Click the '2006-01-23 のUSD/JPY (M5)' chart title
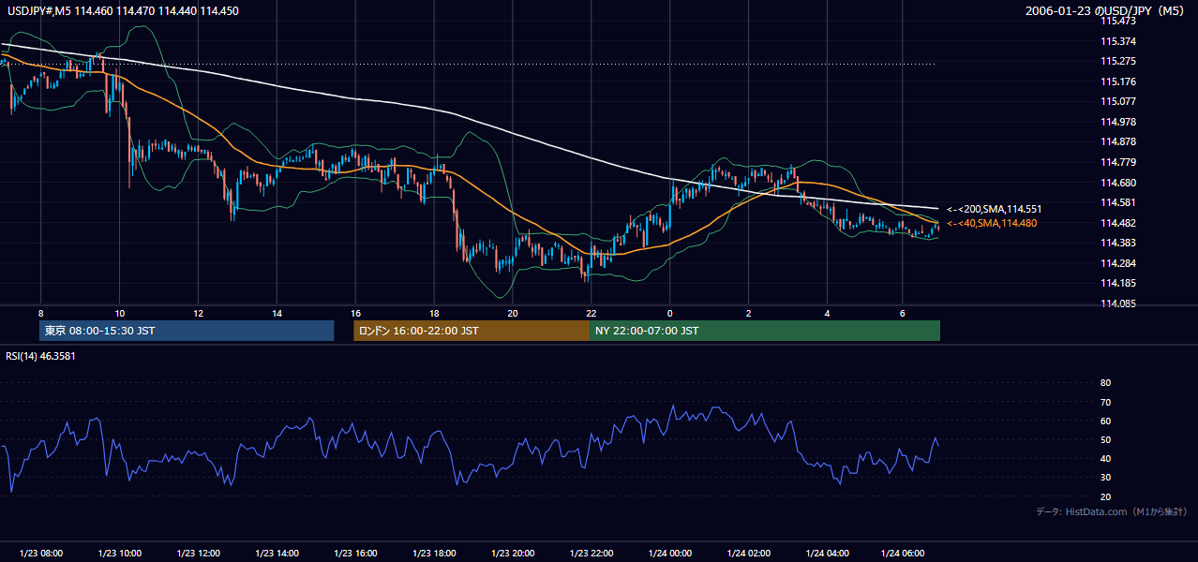 pyautogui.click(x=1107, y=11)
